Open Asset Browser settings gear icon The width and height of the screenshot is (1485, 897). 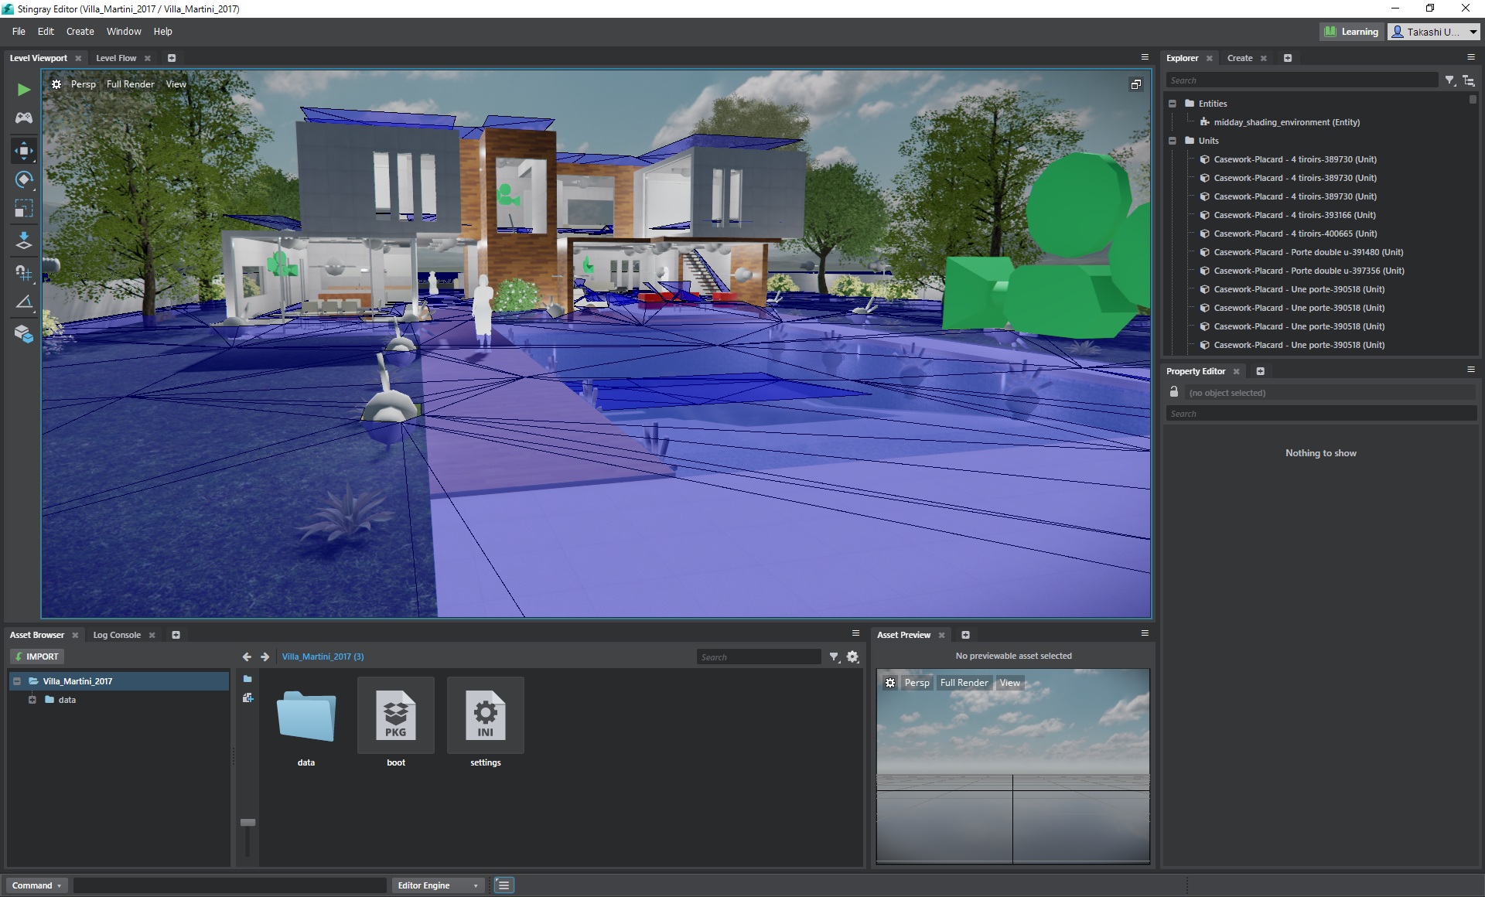pyautogui.click(x=852, y=657)
